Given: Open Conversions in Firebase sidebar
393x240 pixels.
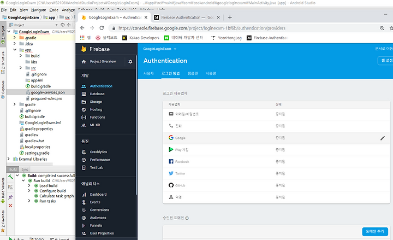Looking at the screenshot, I should [99, 210].
